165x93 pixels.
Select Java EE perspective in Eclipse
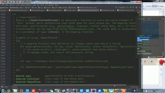(x=148, y=6)
